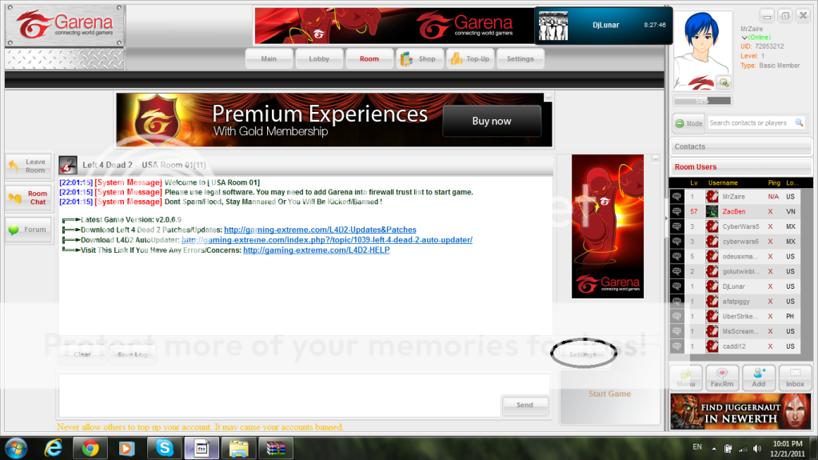Expand the Room Users section

coord(740,167)
